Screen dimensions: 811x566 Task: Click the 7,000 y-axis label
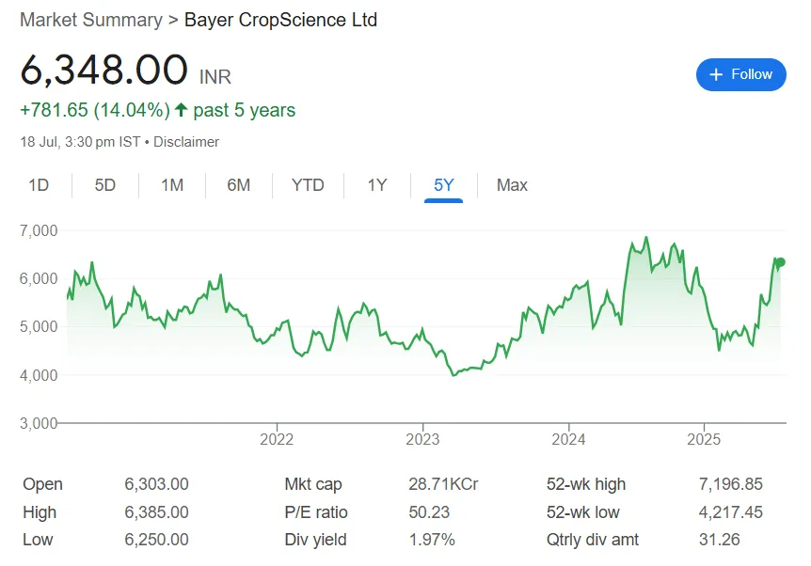pyautogui.click(x=39, y=230)
